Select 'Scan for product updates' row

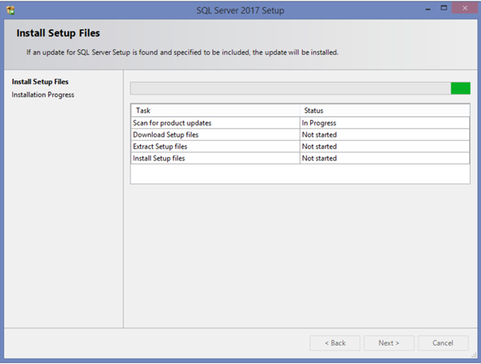click(300, 123)
